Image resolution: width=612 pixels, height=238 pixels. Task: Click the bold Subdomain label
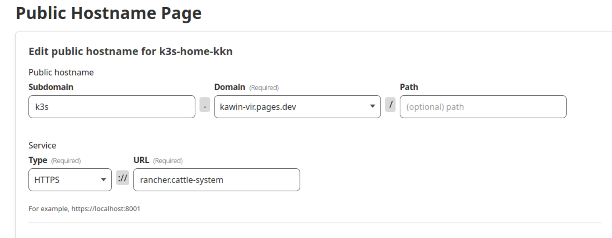[51, 87]
